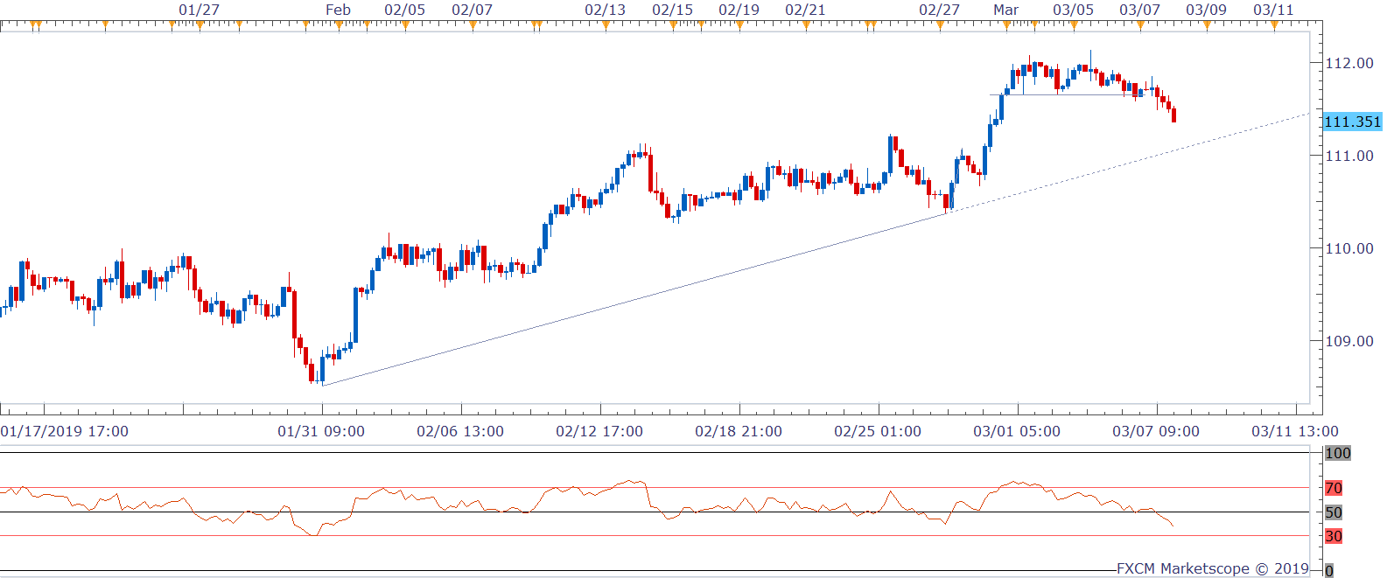Click the 01/31 09:00 time axis label
Image resolution: width=1394 pixels, height=578 pixels.
point(321,431)
